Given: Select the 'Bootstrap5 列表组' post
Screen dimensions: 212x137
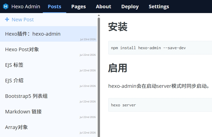Looking at the screenshot, I should (x=48, y=96).
